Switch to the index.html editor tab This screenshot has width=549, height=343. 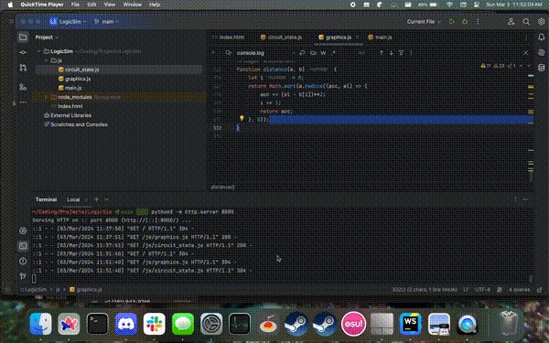click(229, 38)
